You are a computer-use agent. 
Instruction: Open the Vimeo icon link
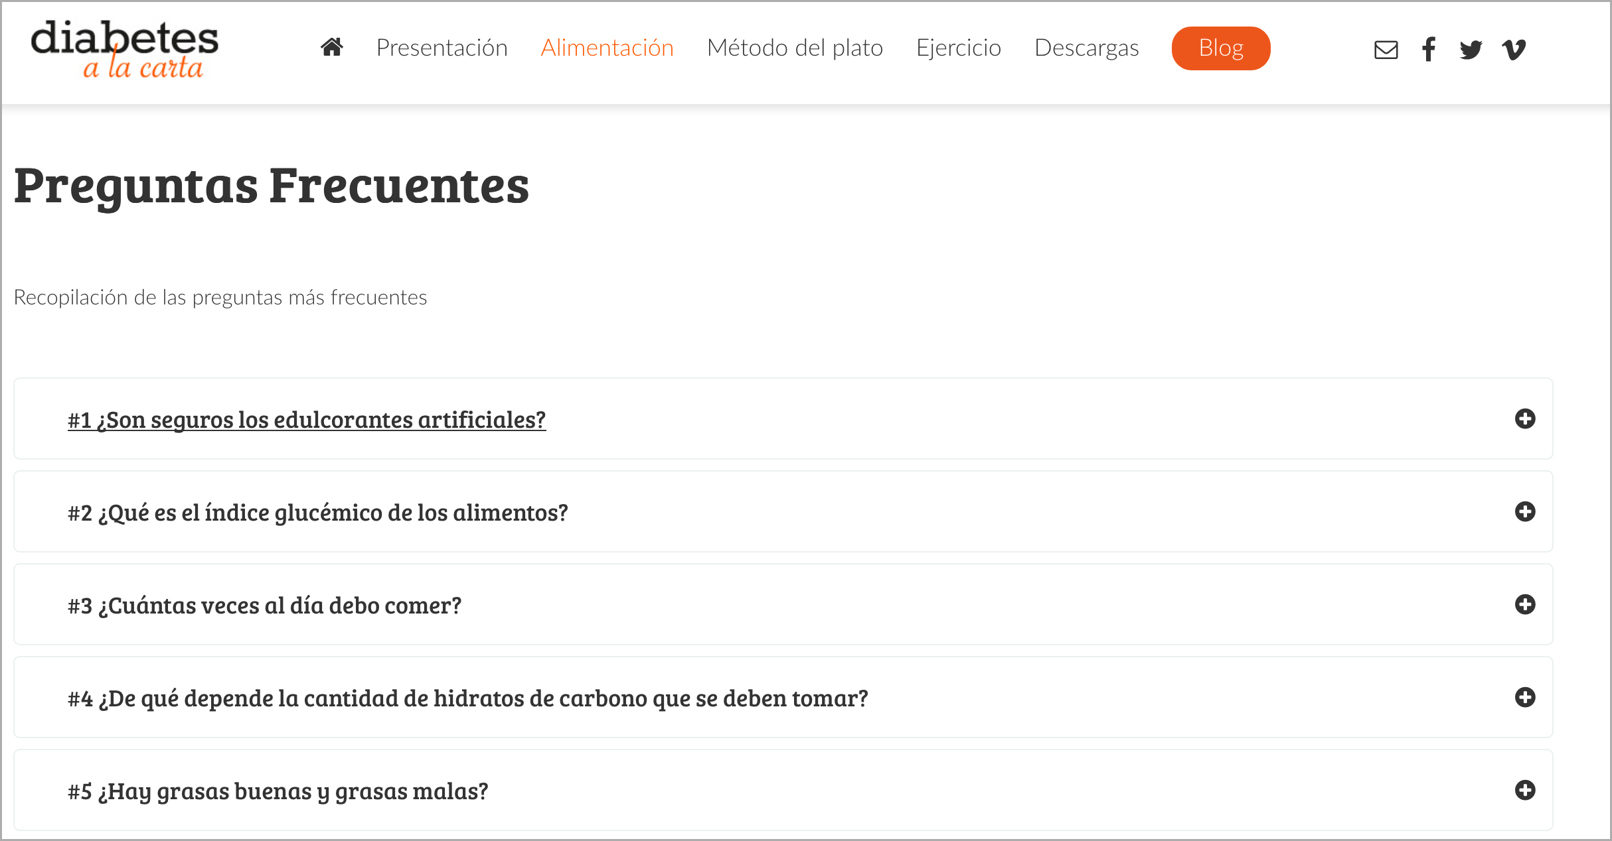coord(1514,50)
